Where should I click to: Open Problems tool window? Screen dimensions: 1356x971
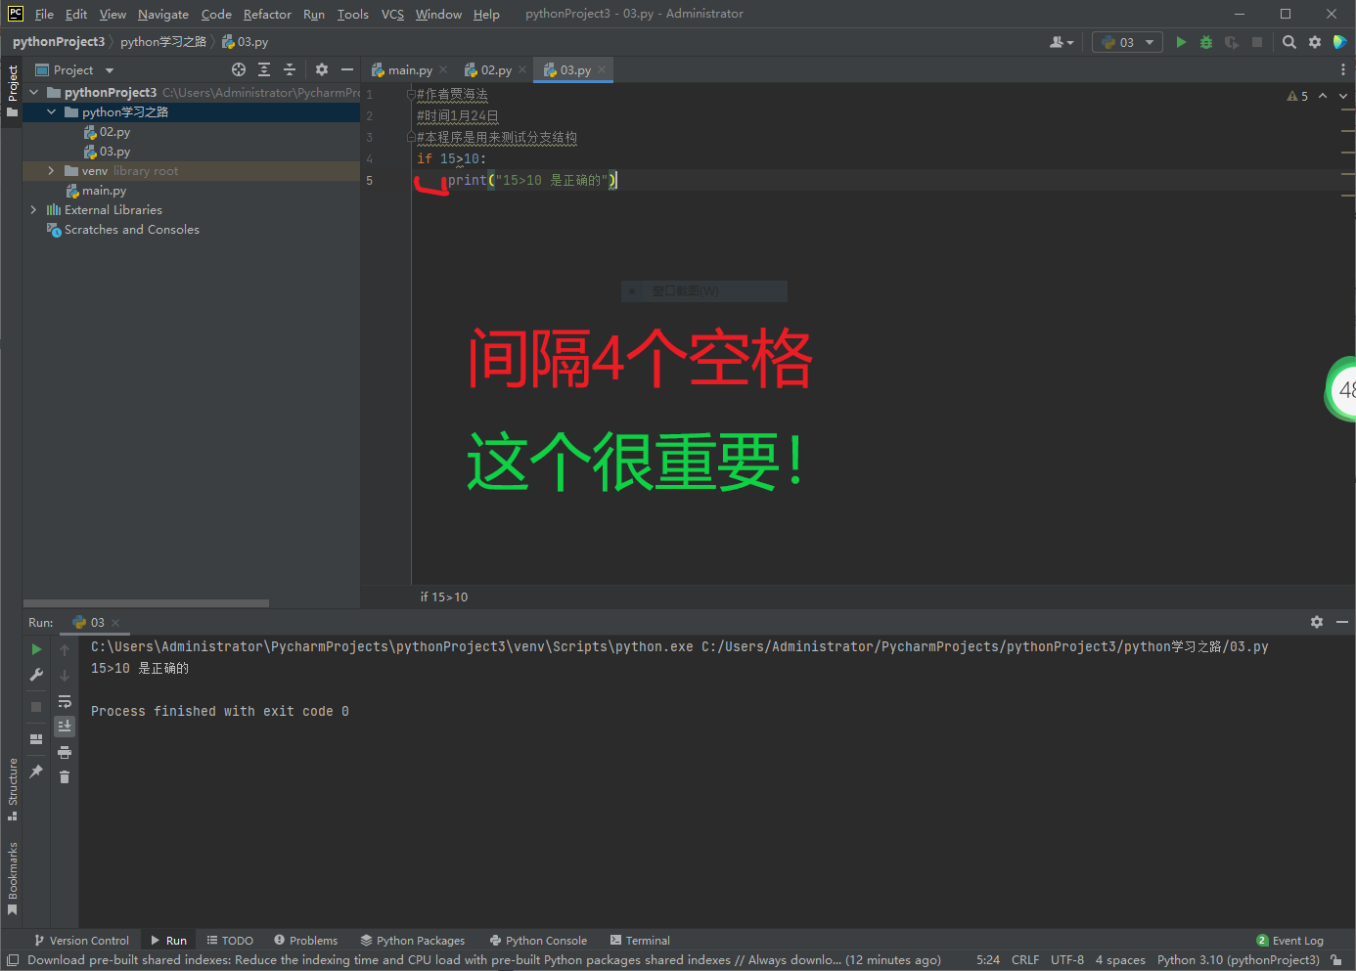click(306, 941)
